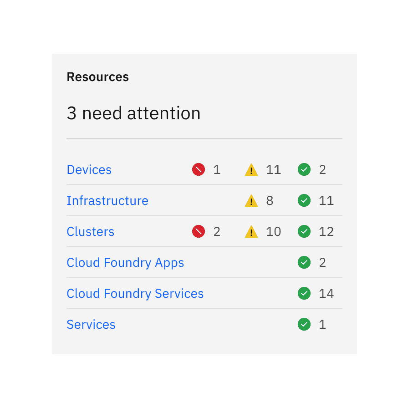Image resolution: width=408 pixels, height=408 pixels.
Task: Click the green status icon for Cloud Foundry Services
Action: 304,293
